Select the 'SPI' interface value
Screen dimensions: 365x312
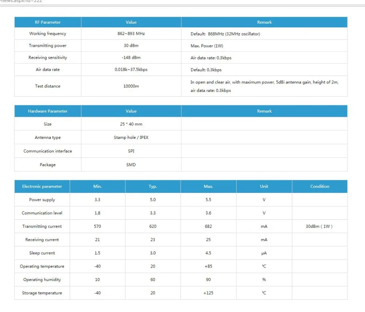tap(131, 151)
